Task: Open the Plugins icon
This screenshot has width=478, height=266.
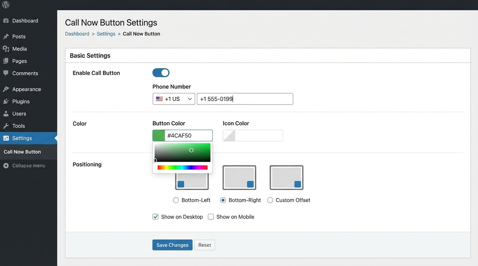Action: (x=6, y=101)
